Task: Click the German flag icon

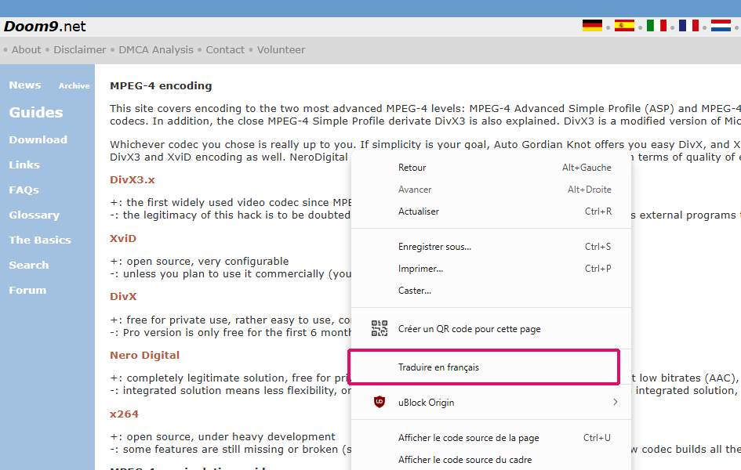Action: click(x=592, y=26)
